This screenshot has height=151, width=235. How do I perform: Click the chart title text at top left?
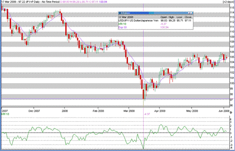pos(30,2)
